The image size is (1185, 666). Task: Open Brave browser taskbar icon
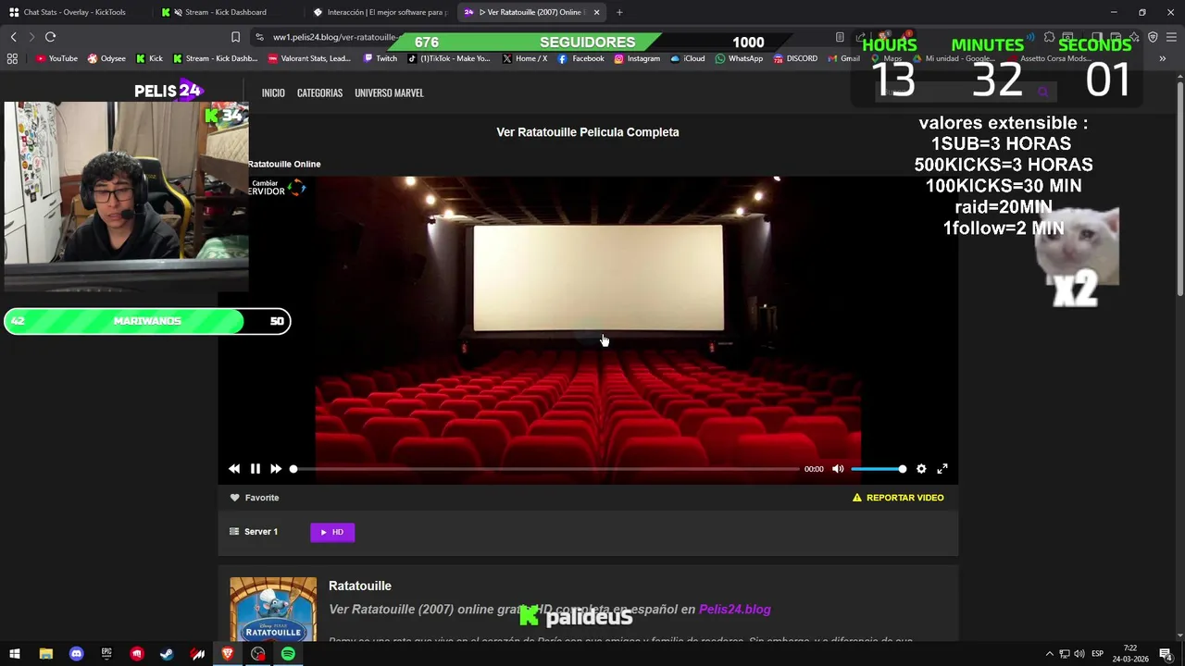point(228,654)
